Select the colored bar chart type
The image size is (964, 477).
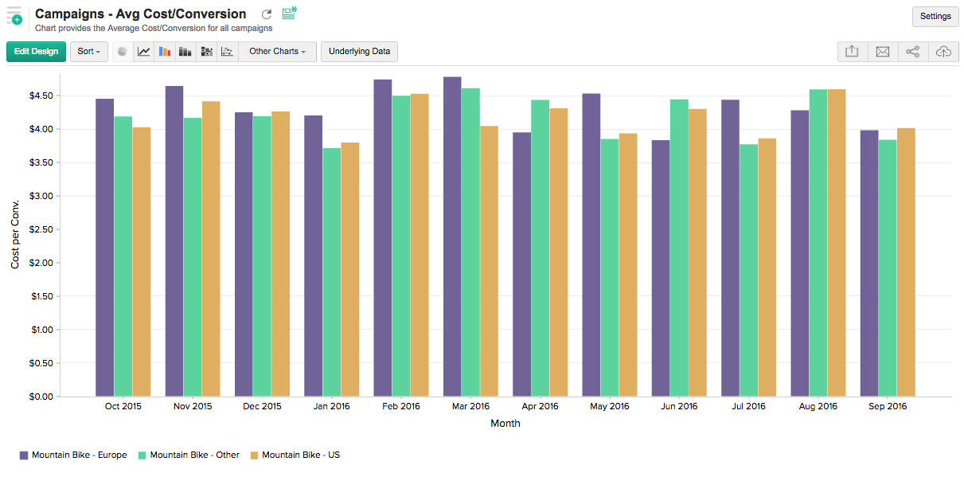[x=165, y=52]
